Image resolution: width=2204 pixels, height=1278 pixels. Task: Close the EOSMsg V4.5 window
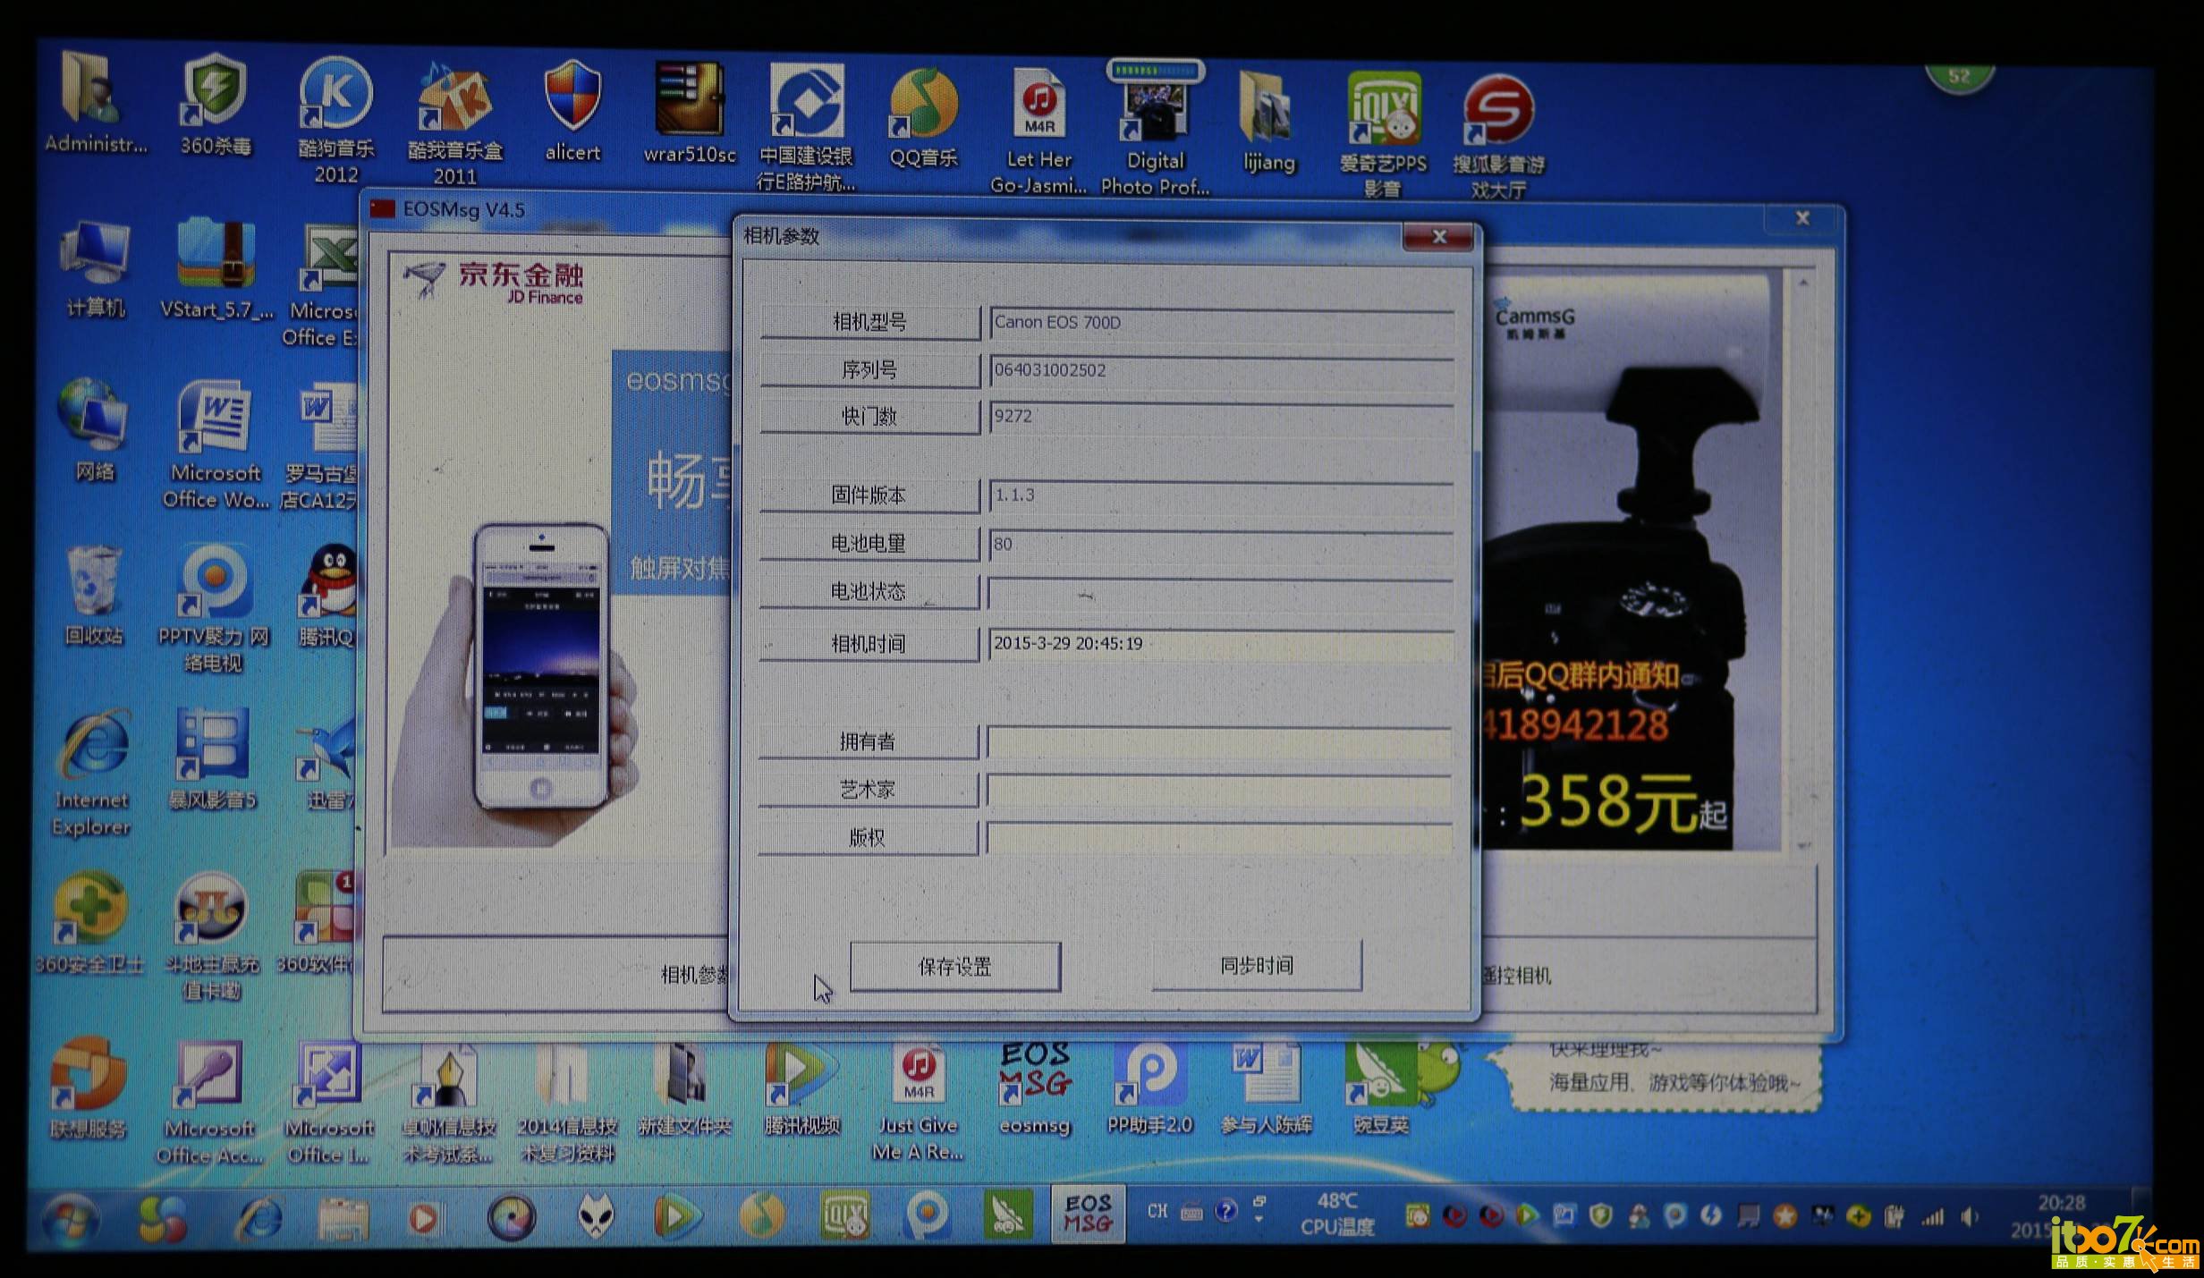(x=1802, y=218)
